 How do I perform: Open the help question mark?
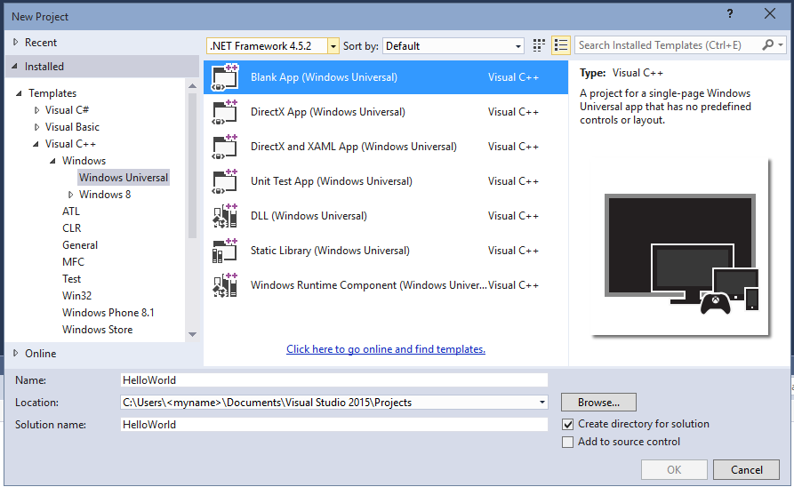(730, 13)
